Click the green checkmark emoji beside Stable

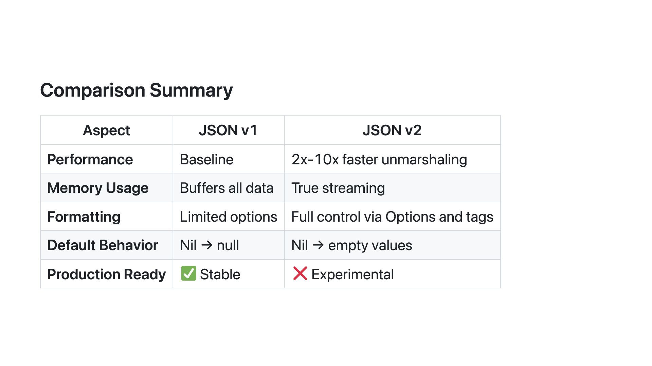tap(188, 273)
